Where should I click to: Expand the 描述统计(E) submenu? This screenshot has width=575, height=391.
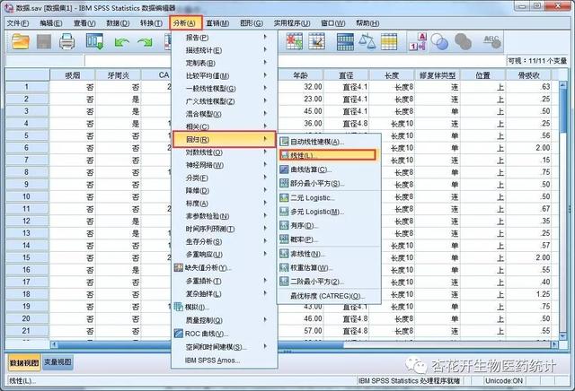tap(224, 50)
